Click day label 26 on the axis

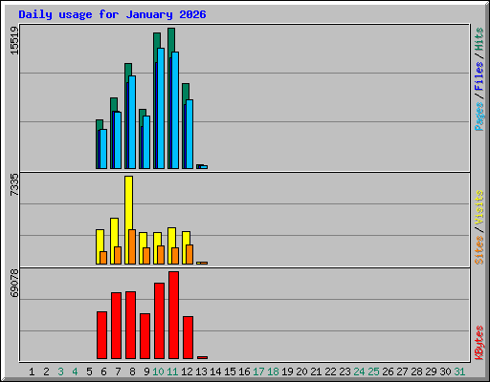[388, 371]
